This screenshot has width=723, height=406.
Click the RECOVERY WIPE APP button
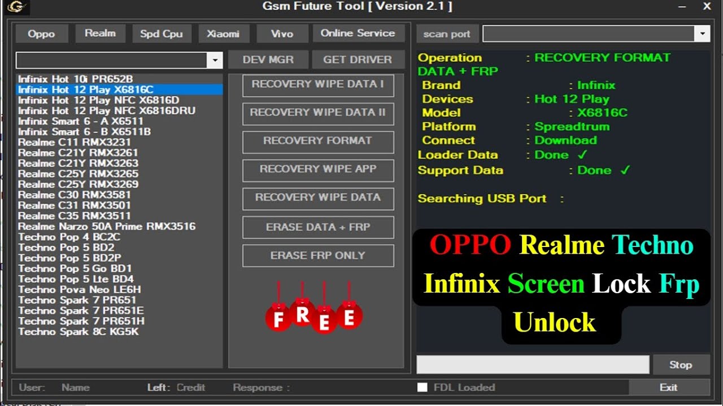318,169
